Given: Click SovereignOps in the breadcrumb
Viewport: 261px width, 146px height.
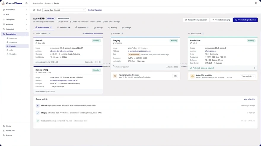Looking at the screenshot, I should pyautogui.click(x=38, y=3).
